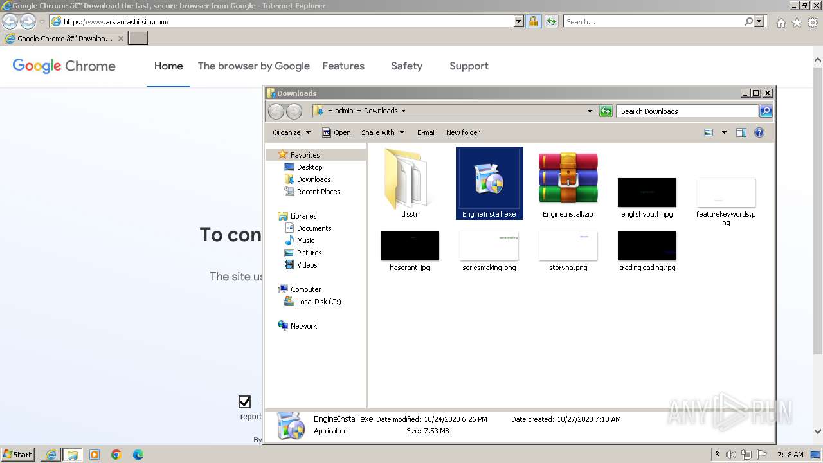
Task: Open The browser by Google tab
Action: (x=254, y=66)
